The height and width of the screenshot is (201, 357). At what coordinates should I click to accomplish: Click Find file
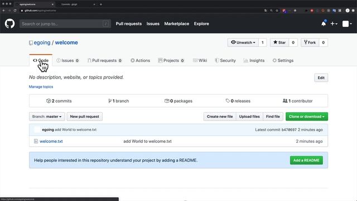coord(273,117)
